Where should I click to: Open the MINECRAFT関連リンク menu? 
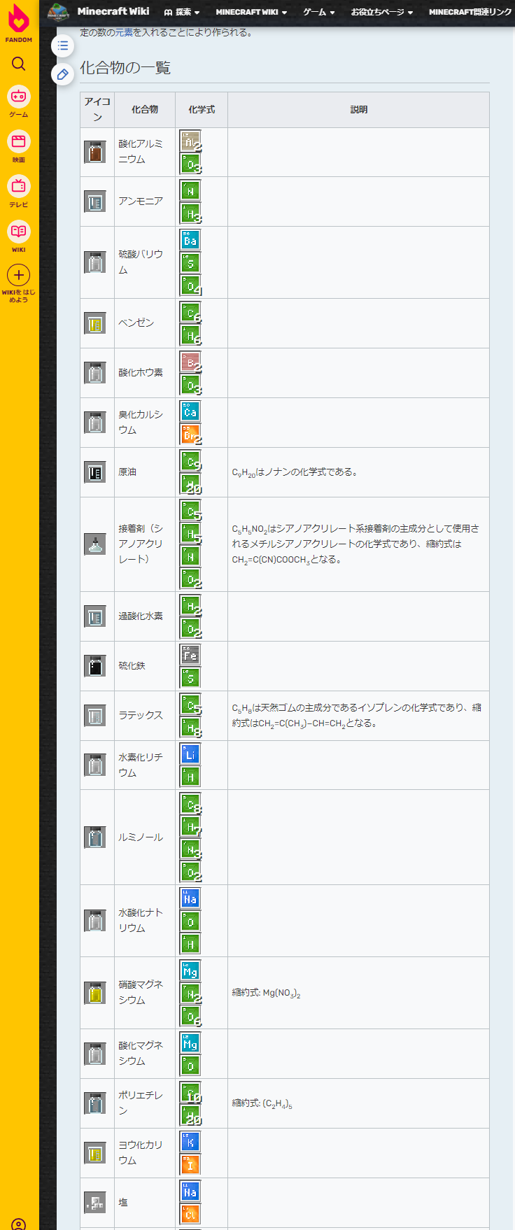470,12
